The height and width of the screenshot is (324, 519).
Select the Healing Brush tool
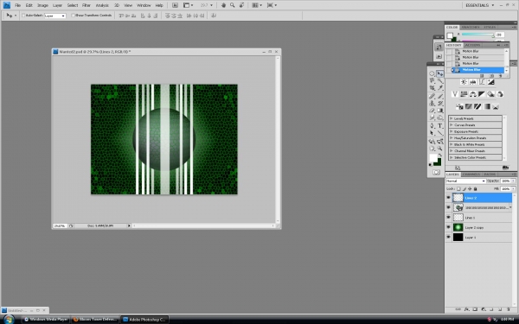[x=432, y=96]
